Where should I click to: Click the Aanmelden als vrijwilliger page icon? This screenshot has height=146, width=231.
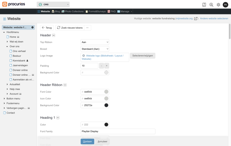click(x=11, y=80)
